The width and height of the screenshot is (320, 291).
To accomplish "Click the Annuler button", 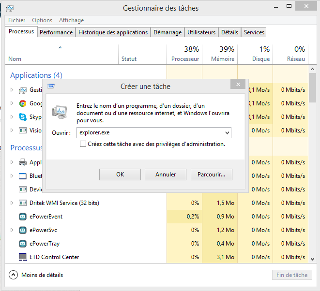I will click(166, 175).
